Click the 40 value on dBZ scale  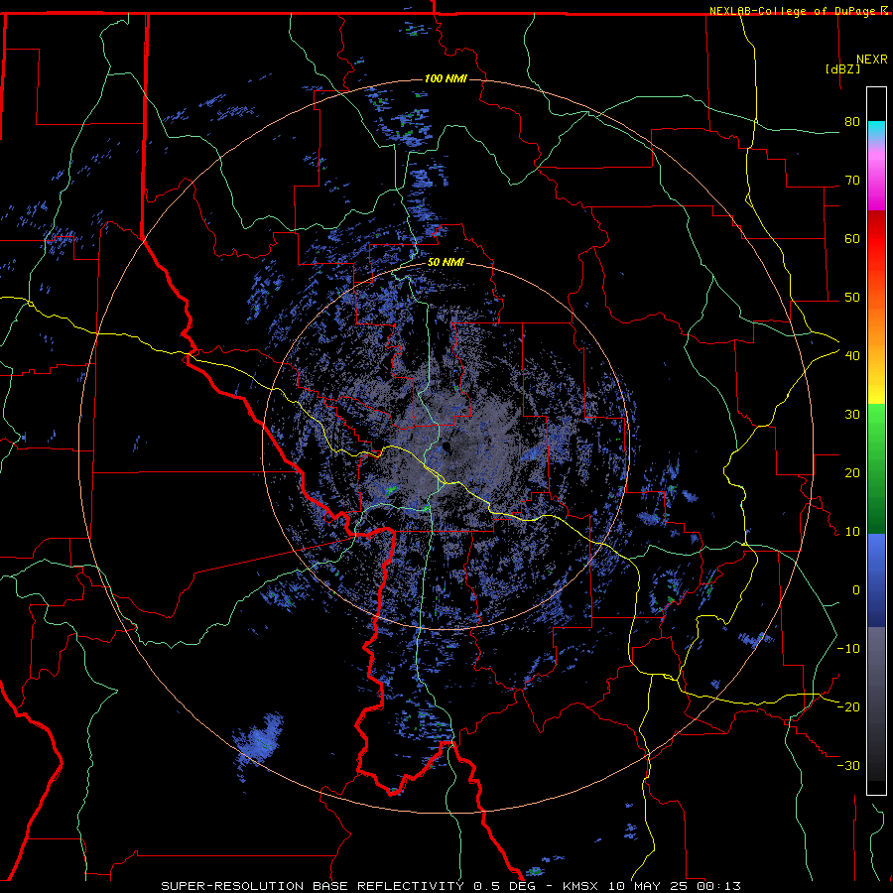coord(852,356)
